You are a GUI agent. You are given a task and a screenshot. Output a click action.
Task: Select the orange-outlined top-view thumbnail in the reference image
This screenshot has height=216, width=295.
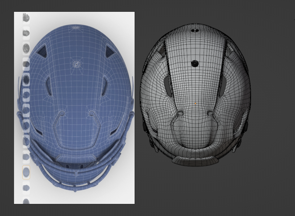coord(26,172)
